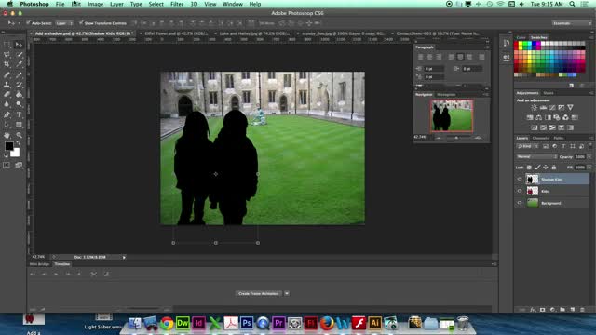
Task: Click the create new layer button
Action: pyautogui.click(x=573, y=310)
